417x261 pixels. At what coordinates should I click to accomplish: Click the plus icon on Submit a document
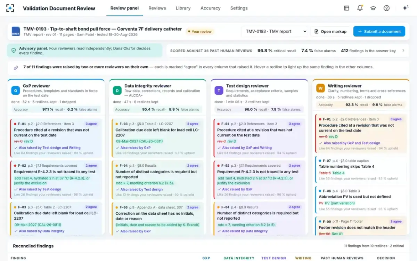(360, 31)
